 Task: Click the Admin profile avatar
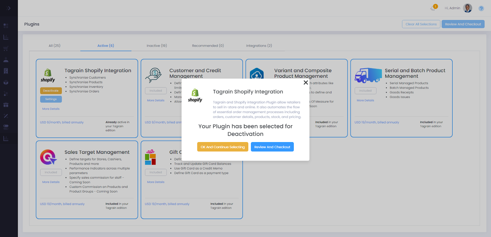point(468,8)
